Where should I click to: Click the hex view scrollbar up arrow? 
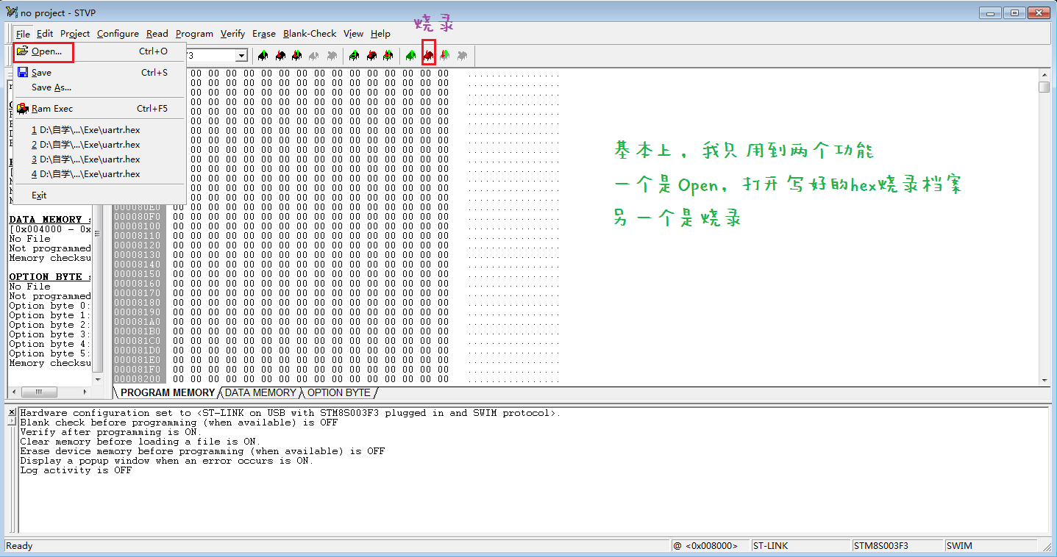[1044, 73]
